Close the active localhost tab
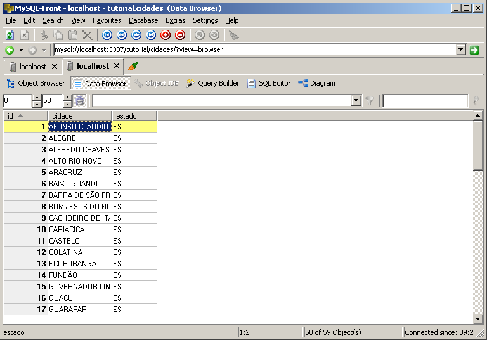Image resolution: width=487 pixels, height=340 pixels. coord(117,66)
